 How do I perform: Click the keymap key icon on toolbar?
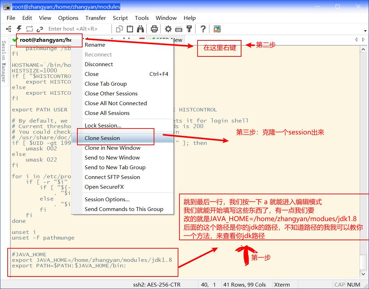(179, 29)
